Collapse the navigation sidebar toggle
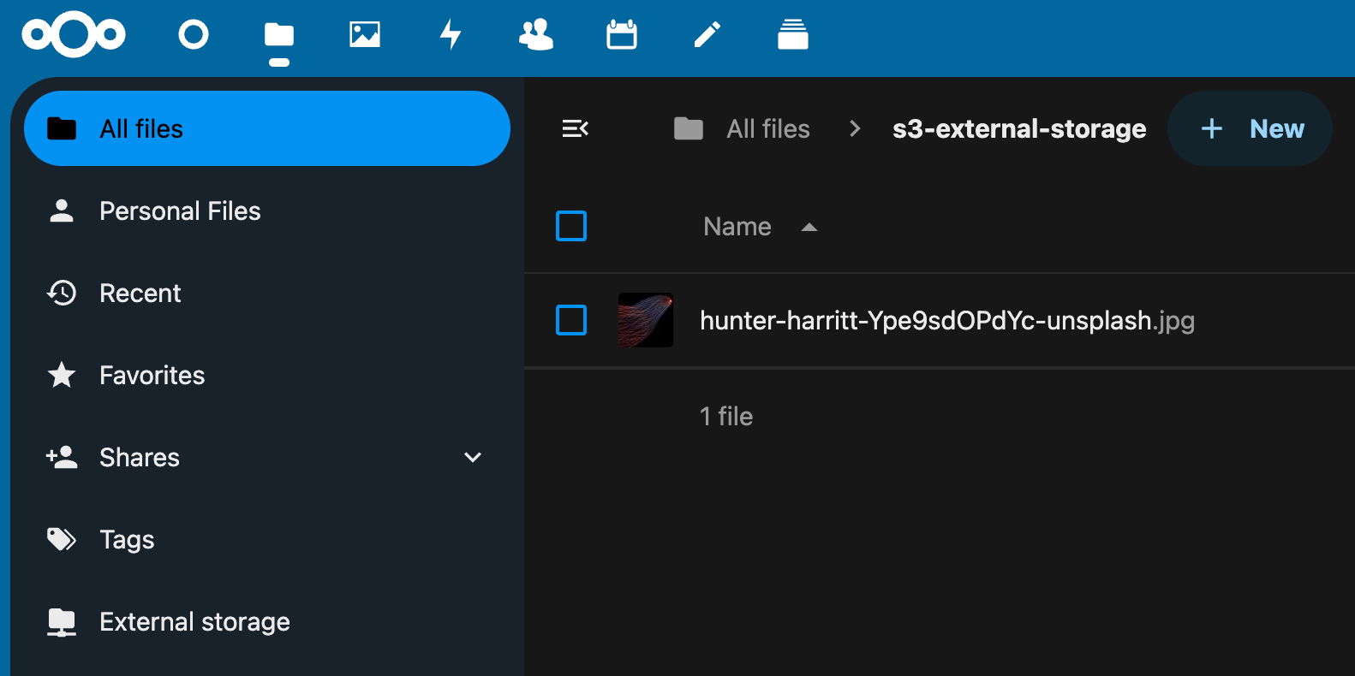1355x676 pixels. [576, 128]
